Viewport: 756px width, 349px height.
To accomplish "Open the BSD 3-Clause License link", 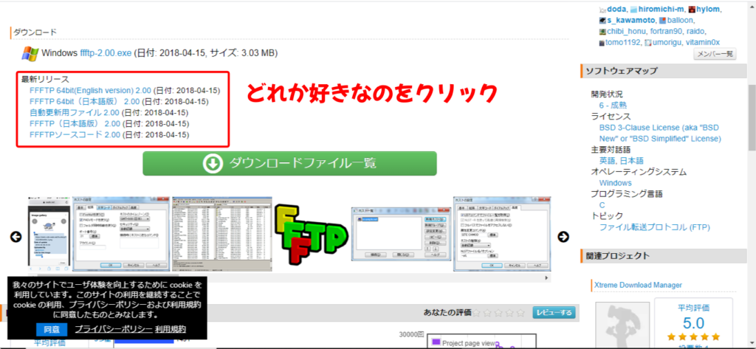I will (x=660, y=133).
